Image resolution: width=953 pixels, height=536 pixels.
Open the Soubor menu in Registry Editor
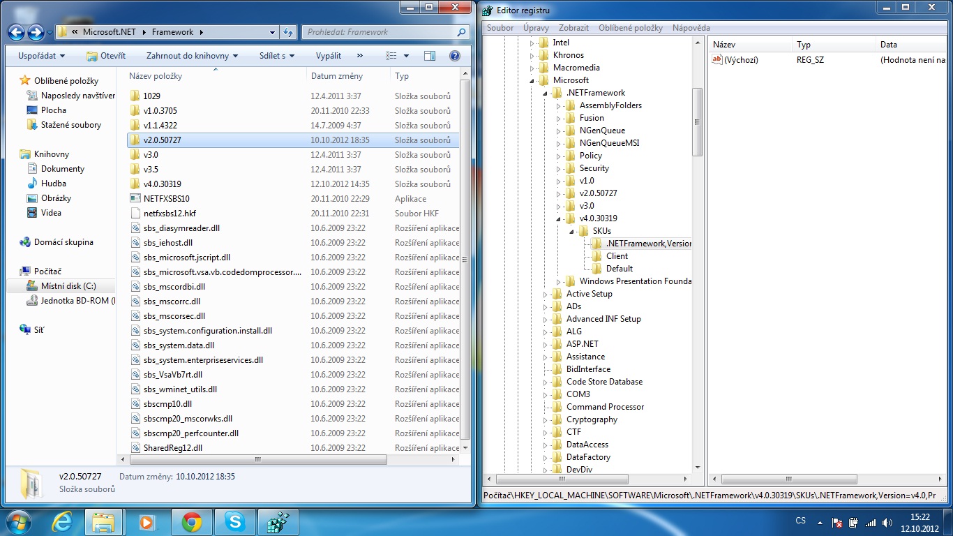pos(500,28)
